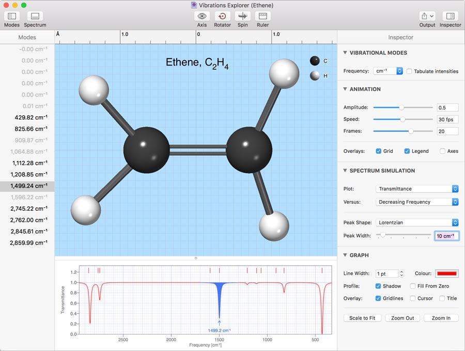Click the Inspector panel title

[402, 37]
